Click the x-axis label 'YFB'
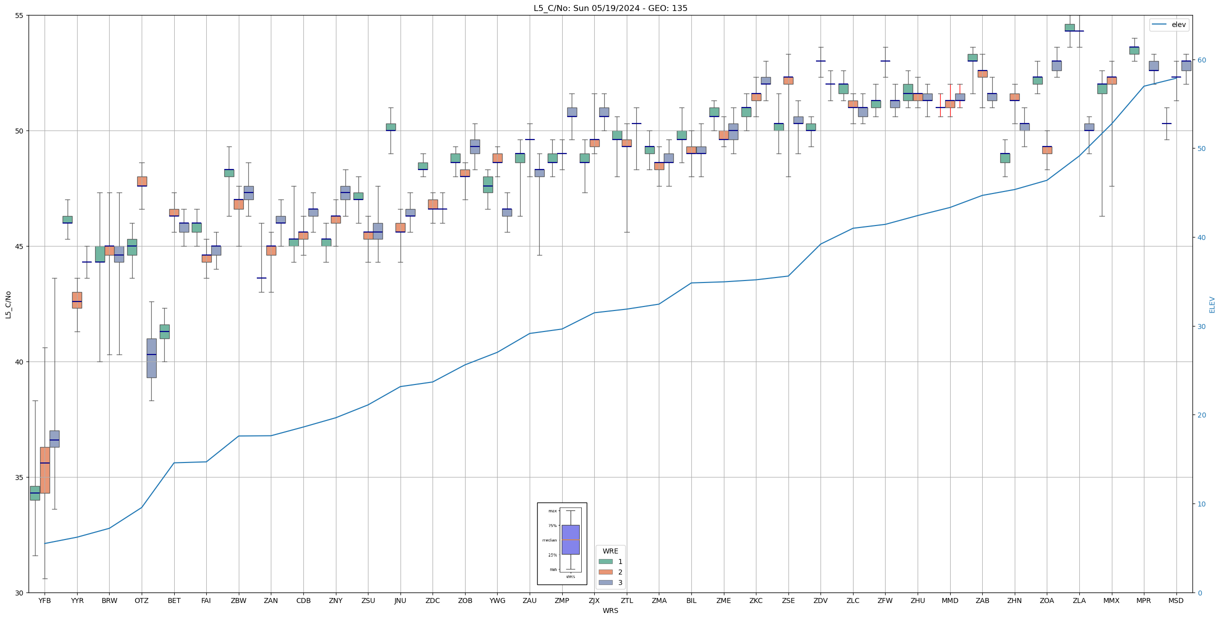This screenshot has width=1221, height=619. [x=45, y=600]
